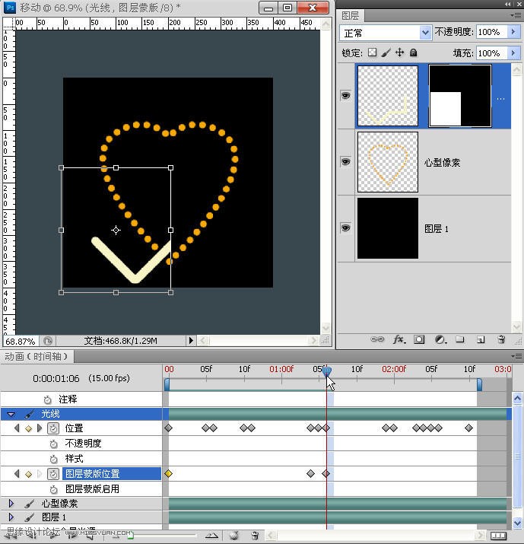This screenshot has width=524, height=544.
Task: Add or remove keyframe for 位置
Action: point(28,429)
